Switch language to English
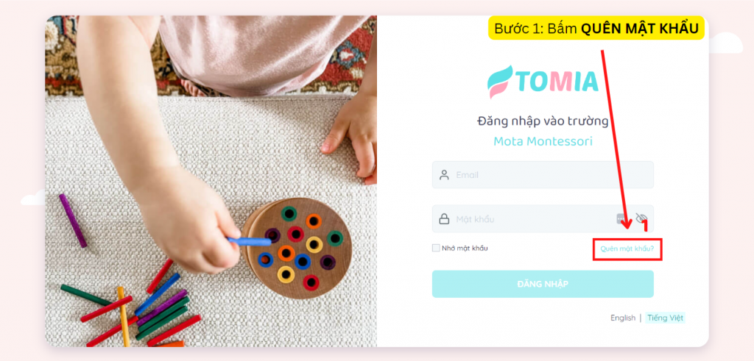Image resolution: width=754 pixels, height=361 pixels. coord(623,318)
